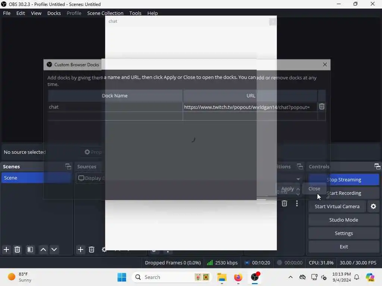Open the Help menu
This screenshot has height=286, width=382.
[153, 13]
